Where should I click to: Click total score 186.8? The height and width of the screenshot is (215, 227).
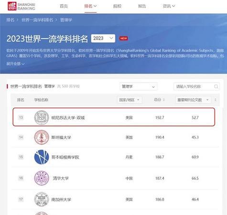click(x=160, y=199)
